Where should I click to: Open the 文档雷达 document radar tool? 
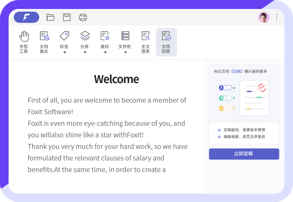[x=44, y=42]
